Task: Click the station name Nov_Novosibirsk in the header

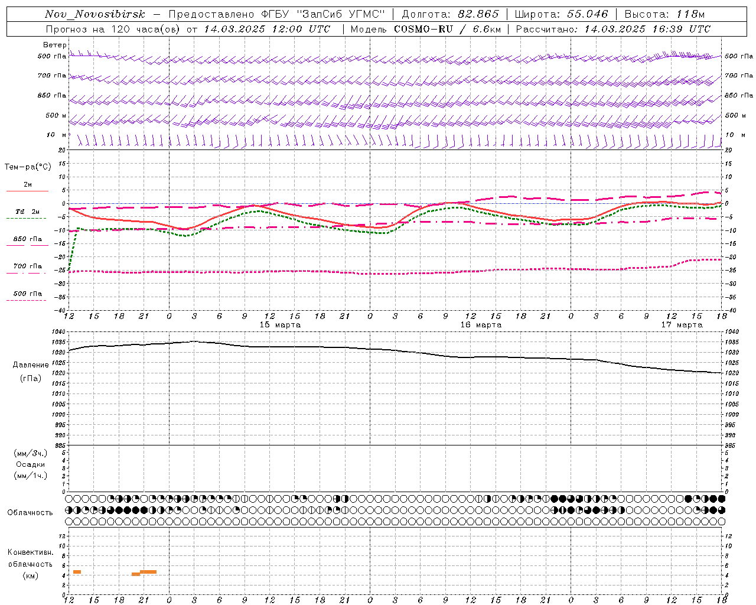Action: (94, 15)
